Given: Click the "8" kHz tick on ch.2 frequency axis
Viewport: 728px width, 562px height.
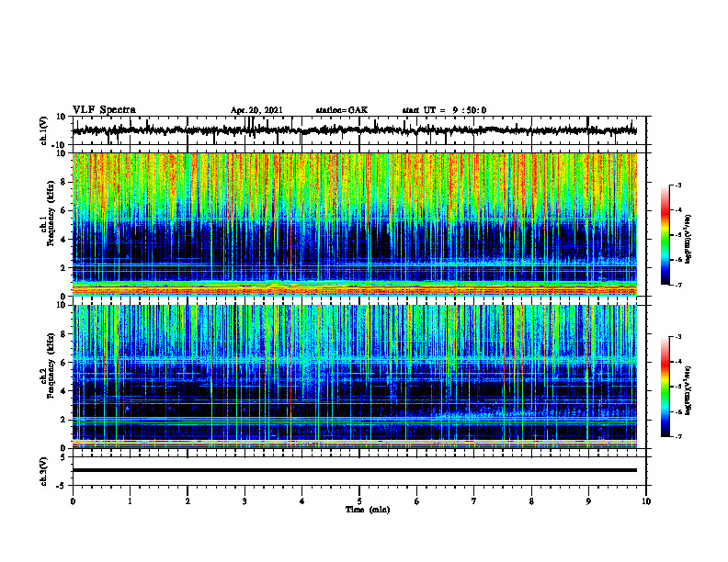Looking at the screenshot, I should [x=63, y=334].
